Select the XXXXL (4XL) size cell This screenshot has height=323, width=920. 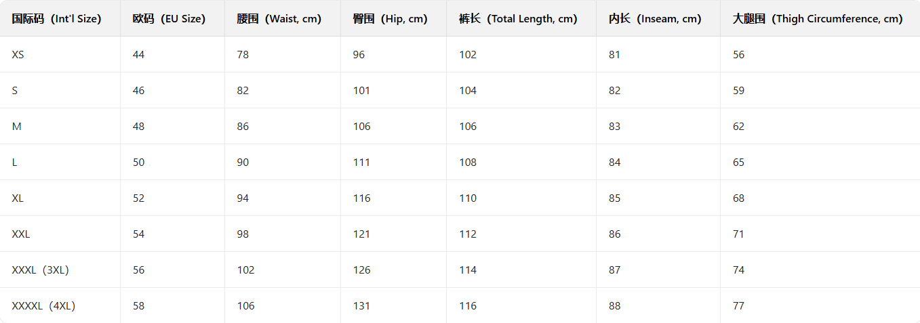coord(43,306)
